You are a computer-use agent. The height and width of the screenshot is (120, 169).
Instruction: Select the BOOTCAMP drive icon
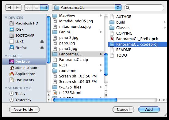12,36
